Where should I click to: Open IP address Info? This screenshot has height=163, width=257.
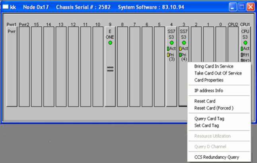tap(208, 91)
